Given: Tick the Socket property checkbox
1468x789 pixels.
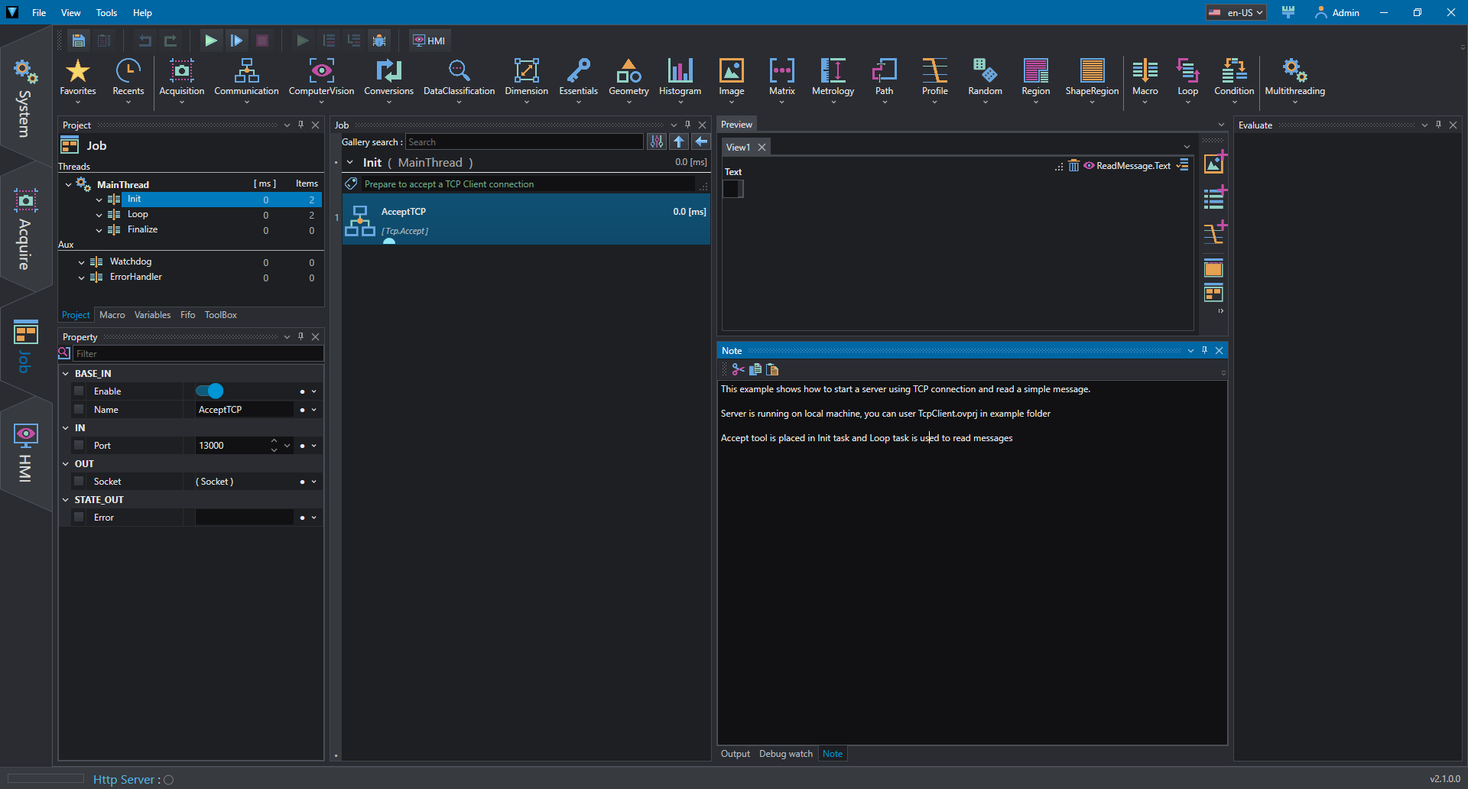Looking at the screenshot, I should (x=79, y=482).
